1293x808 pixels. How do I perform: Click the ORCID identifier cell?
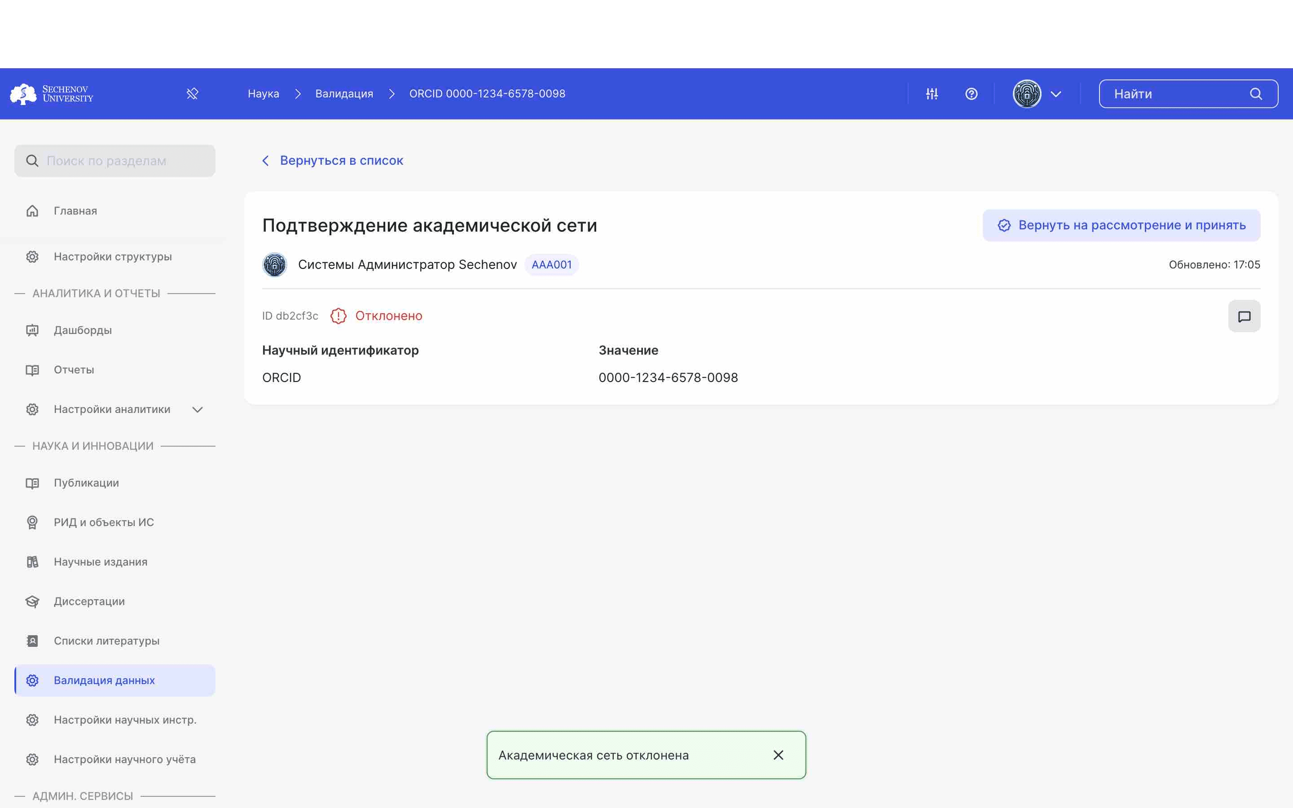click(281, 378)
